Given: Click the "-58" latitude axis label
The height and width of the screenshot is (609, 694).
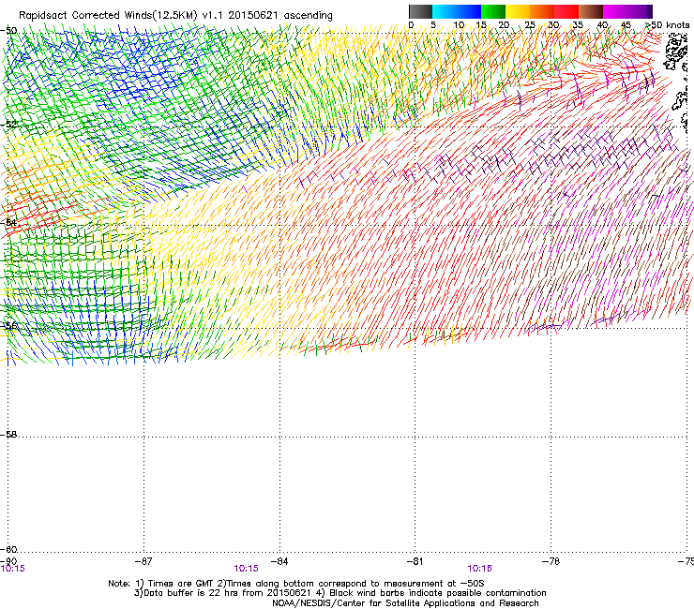Looking at the screenshot, I should [x=8, y=435].
